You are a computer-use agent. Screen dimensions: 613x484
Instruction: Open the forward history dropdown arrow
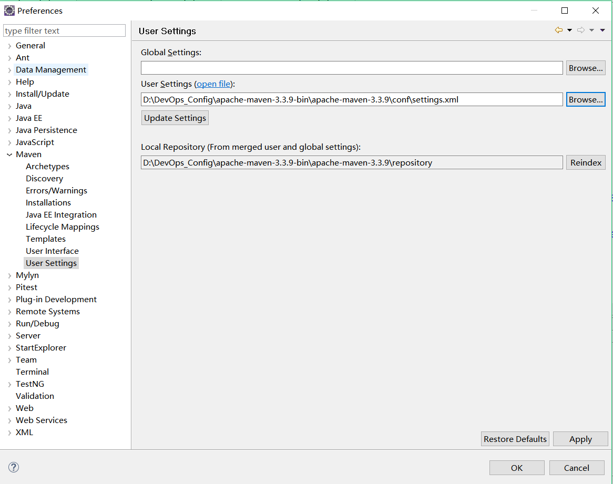(x=591, y=30)
